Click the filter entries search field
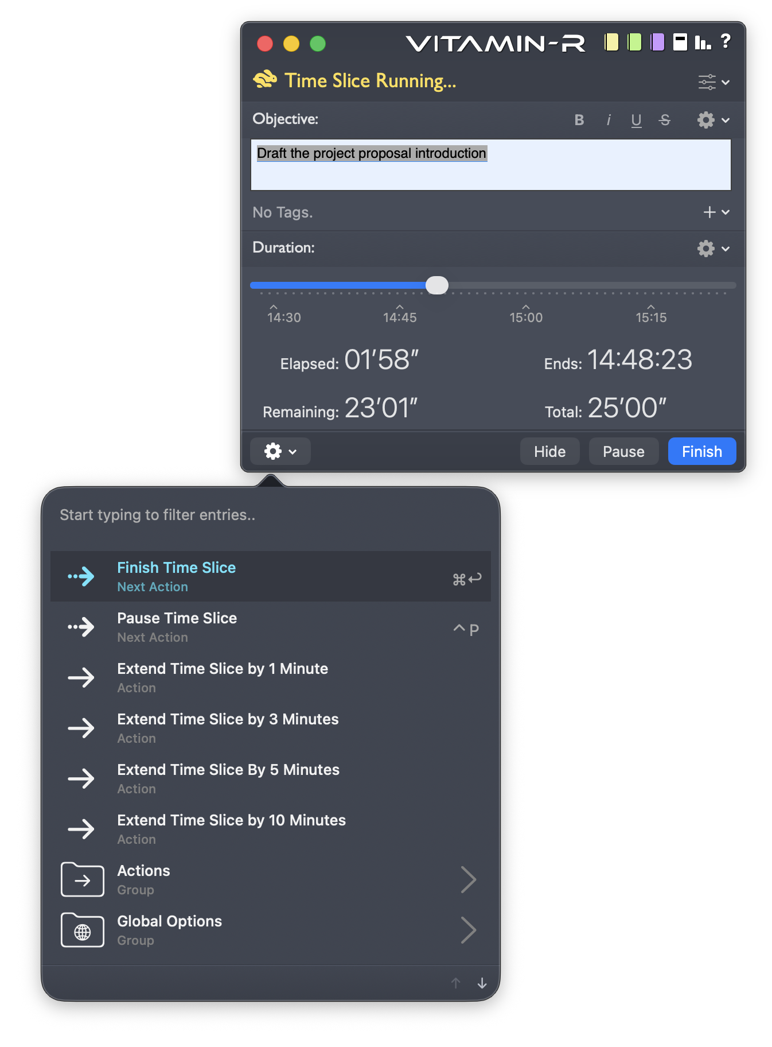The width and height of the screenshot is (772, 1047). coord(271,515)
